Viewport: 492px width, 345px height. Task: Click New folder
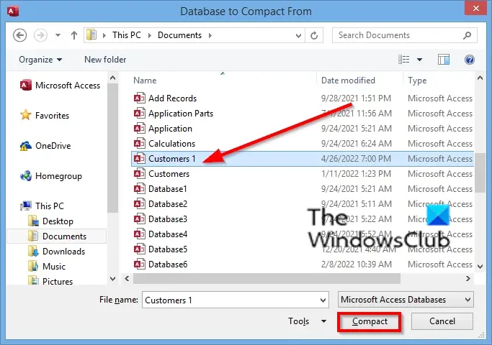[x=105, y=60]
